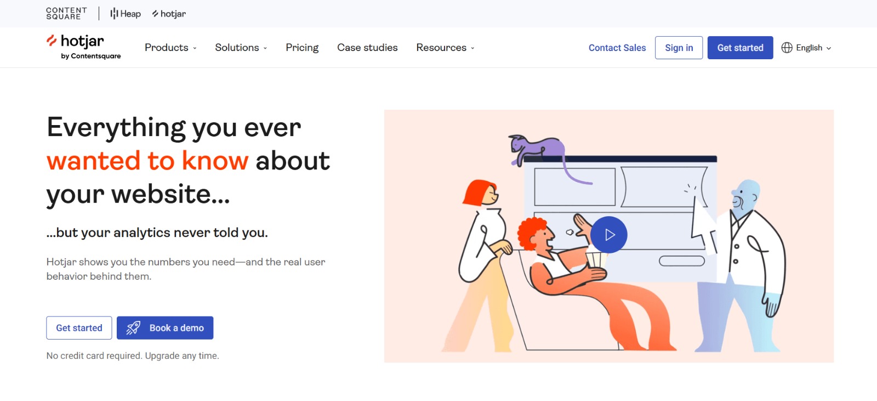Click Get started in the header

click(740, 48)
